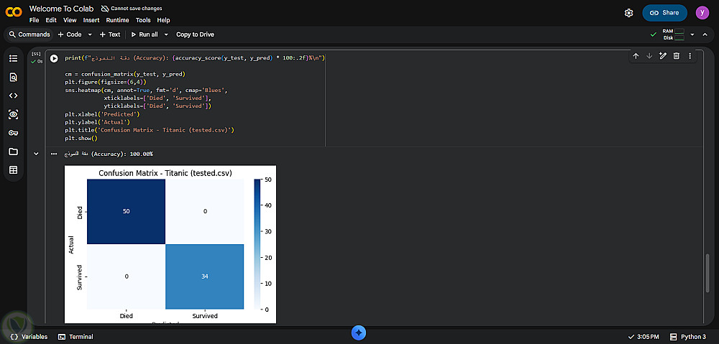Click the notebook title Welcome To Colab
Viewport: 719px width, 344px height.
[62, 8]
